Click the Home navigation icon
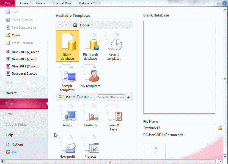This screenshot has width=228, height=164. [75, 25]
